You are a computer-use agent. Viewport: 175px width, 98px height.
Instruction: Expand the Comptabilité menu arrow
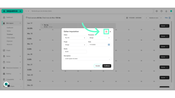tap(20, 80)
